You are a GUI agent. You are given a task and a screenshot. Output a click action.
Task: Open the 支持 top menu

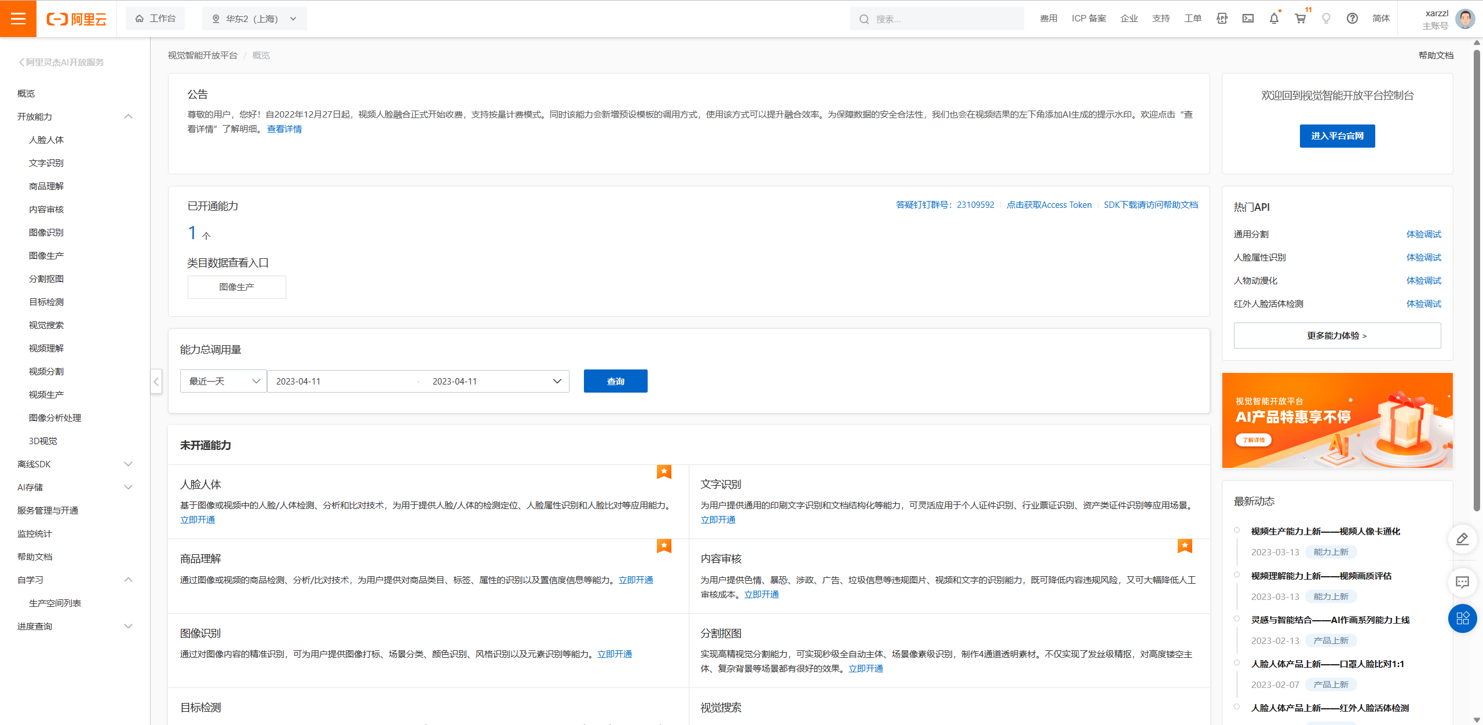click(x=1161, y=19)
